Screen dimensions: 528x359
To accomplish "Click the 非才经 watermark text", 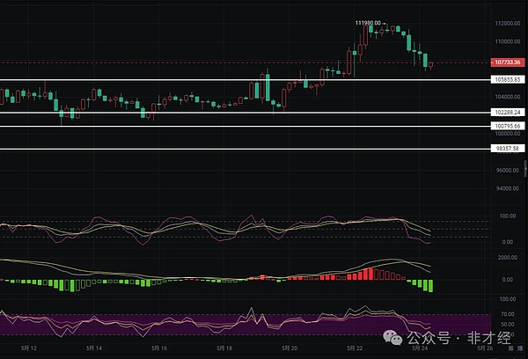I will point(492,336).
